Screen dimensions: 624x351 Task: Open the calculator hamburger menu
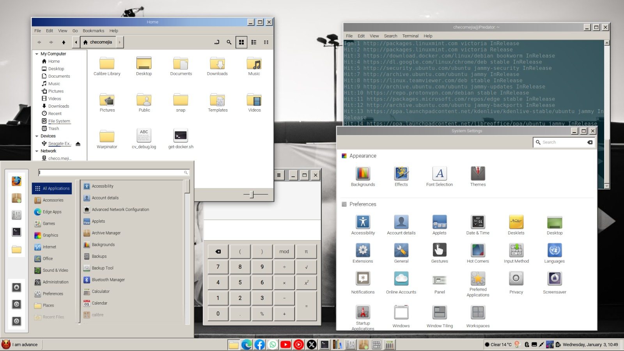point(278,175)
